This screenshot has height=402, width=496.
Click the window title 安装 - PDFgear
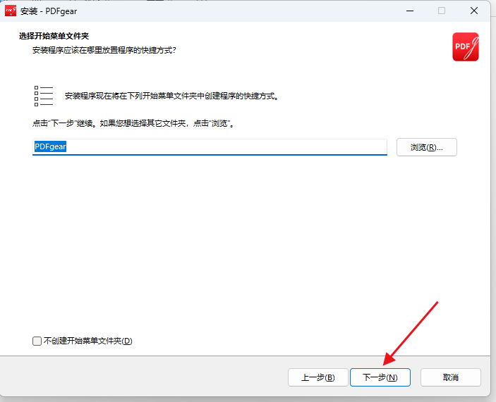click(49, 11)
